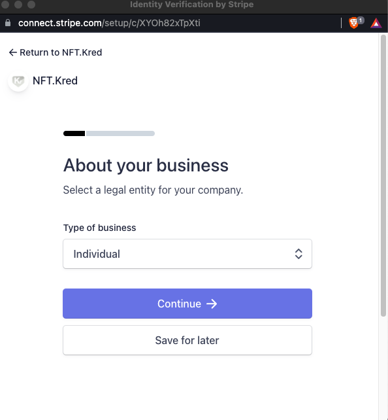Click the Continue button
388x420 pixels.
coord(187,304)
